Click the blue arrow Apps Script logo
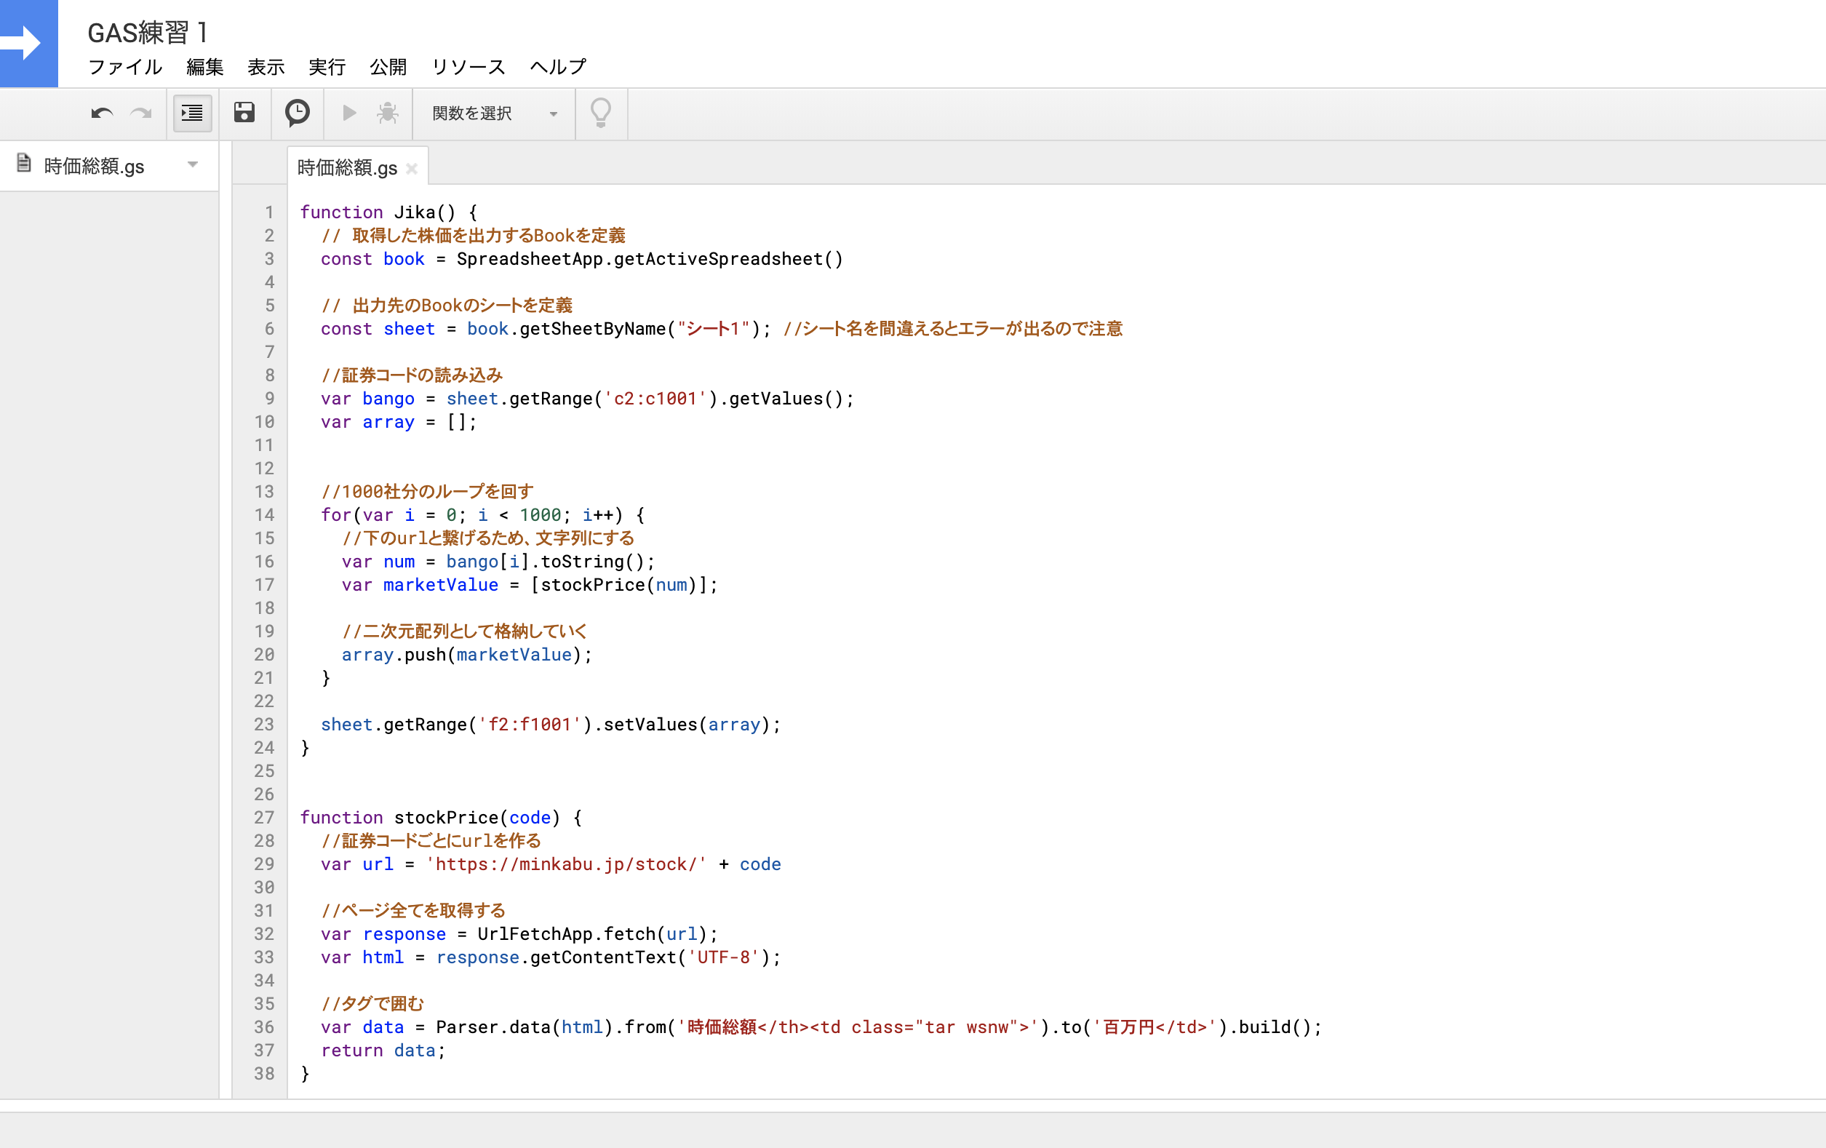Screen dimensions: 1826x1148 coord(29,43)
